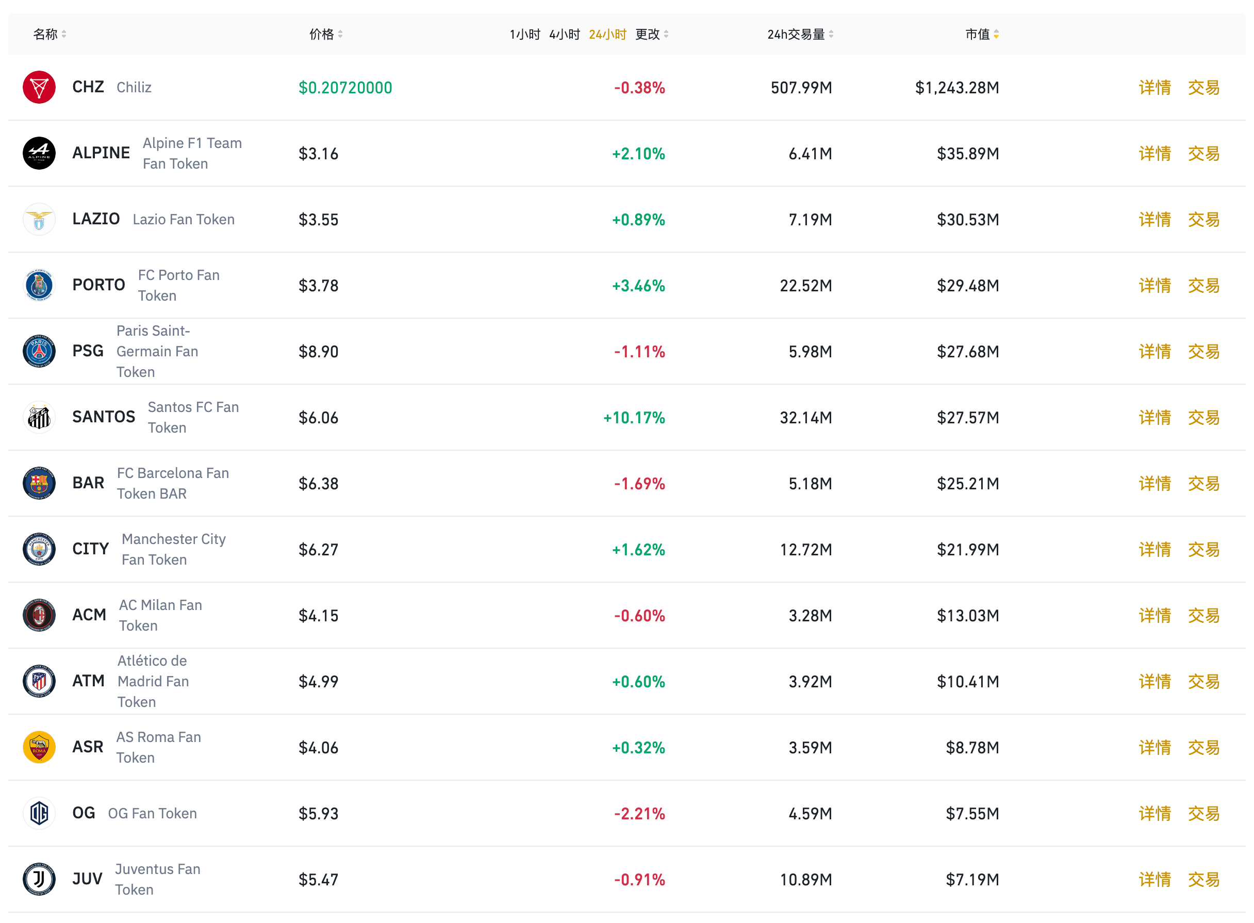1254x923 pixels.
Task: Open 交易 trade for ALPINE
Action: point(1203,153)
